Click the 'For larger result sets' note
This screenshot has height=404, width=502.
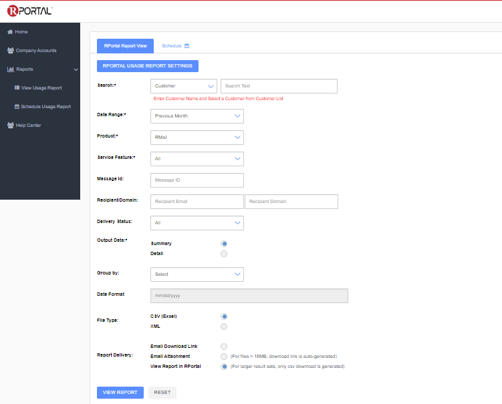(287, 367)
